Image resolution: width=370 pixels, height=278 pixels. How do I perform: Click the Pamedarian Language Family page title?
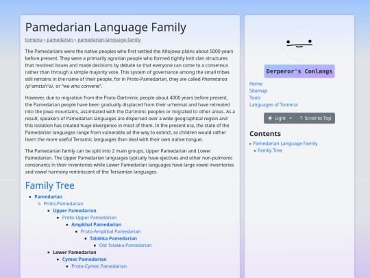point(106,27)
